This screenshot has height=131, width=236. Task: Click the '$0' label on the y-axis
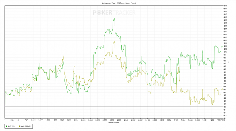coord(225,107)
